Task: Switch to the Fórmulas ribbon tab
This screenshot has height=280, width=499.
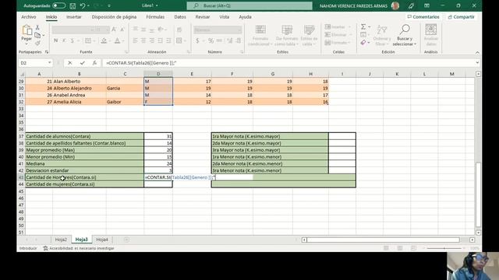Action: point(155,17)
